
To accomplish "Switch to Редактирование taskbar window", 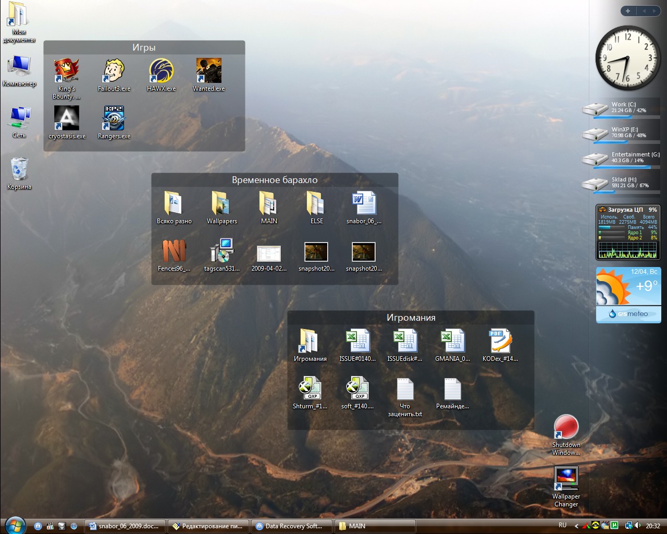I will [x=208, y=526].
